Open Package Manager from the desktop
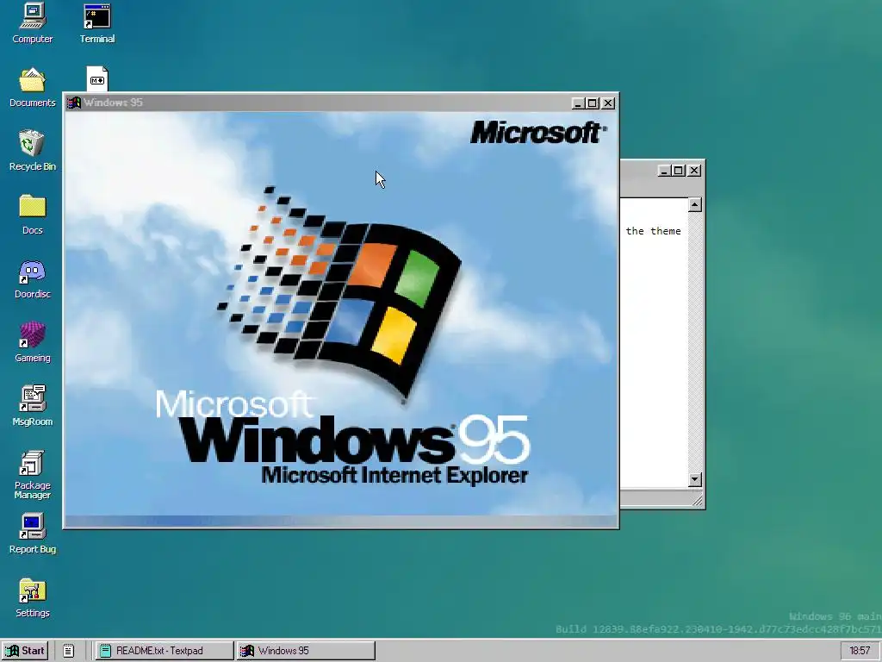This screenshot has height=662, width=882. click(x=32, y=475)
